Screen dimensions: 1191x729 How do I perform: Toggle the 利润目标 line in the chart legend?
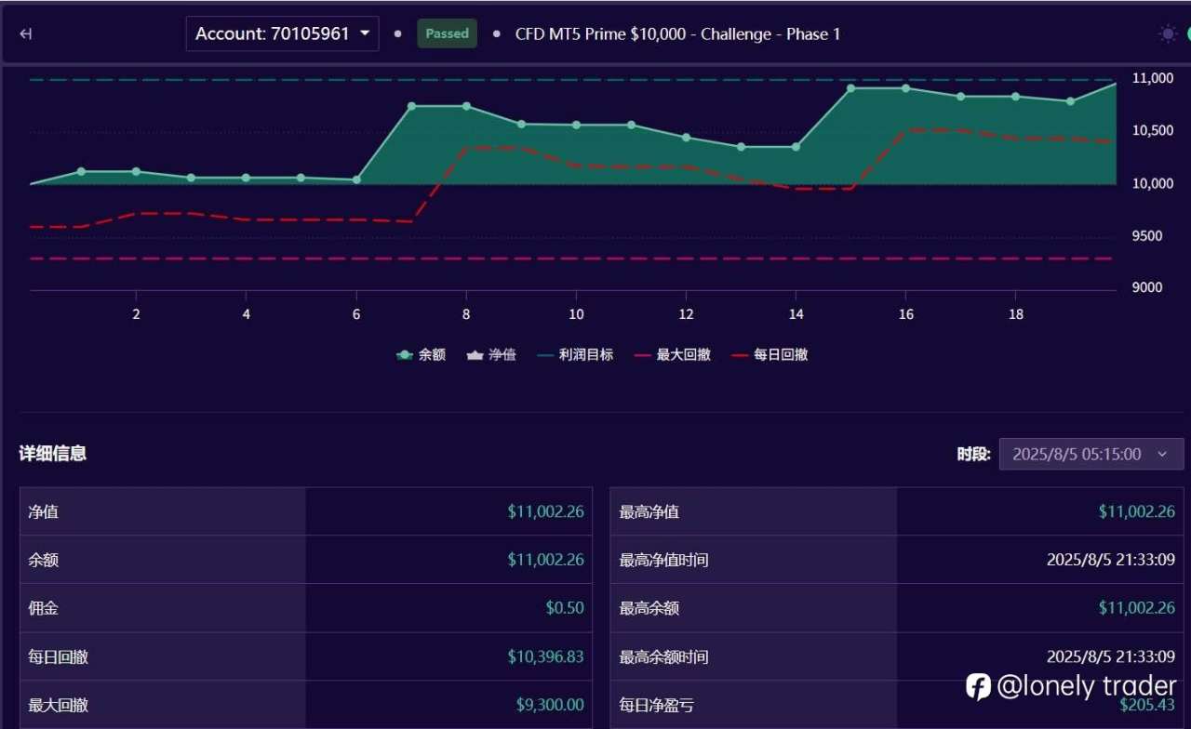[x=575, y=354]
